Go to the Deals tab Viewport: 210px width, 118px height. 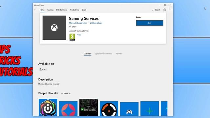point(84,10)
